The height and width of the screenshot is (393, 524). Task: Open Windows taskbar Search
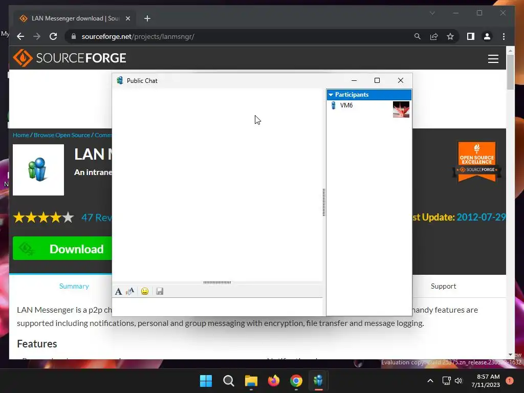(229, 381)
